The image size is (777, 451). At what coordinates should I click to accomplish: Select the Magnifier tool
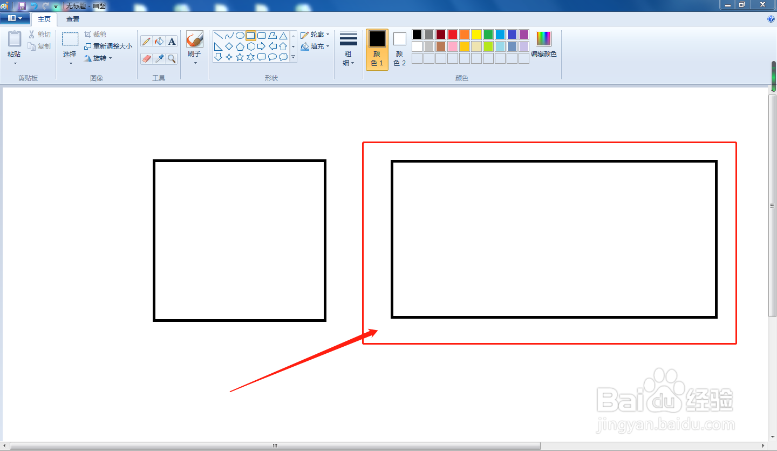(172, 58)
